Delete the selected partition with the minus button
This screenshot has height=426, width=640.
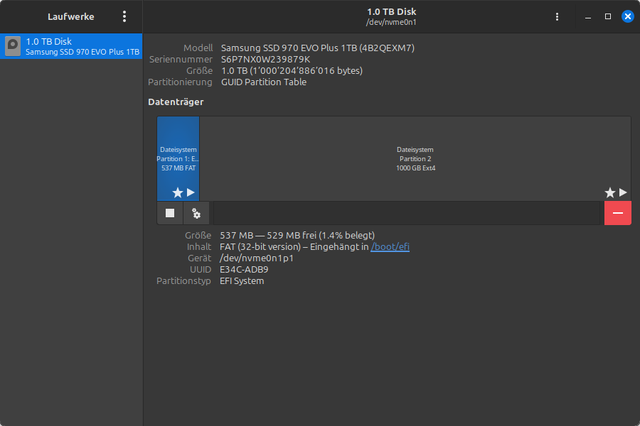(617, 213)
